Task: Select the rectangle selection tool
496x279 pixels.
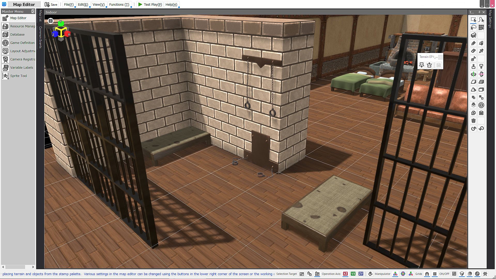Action: coord(473,20)
